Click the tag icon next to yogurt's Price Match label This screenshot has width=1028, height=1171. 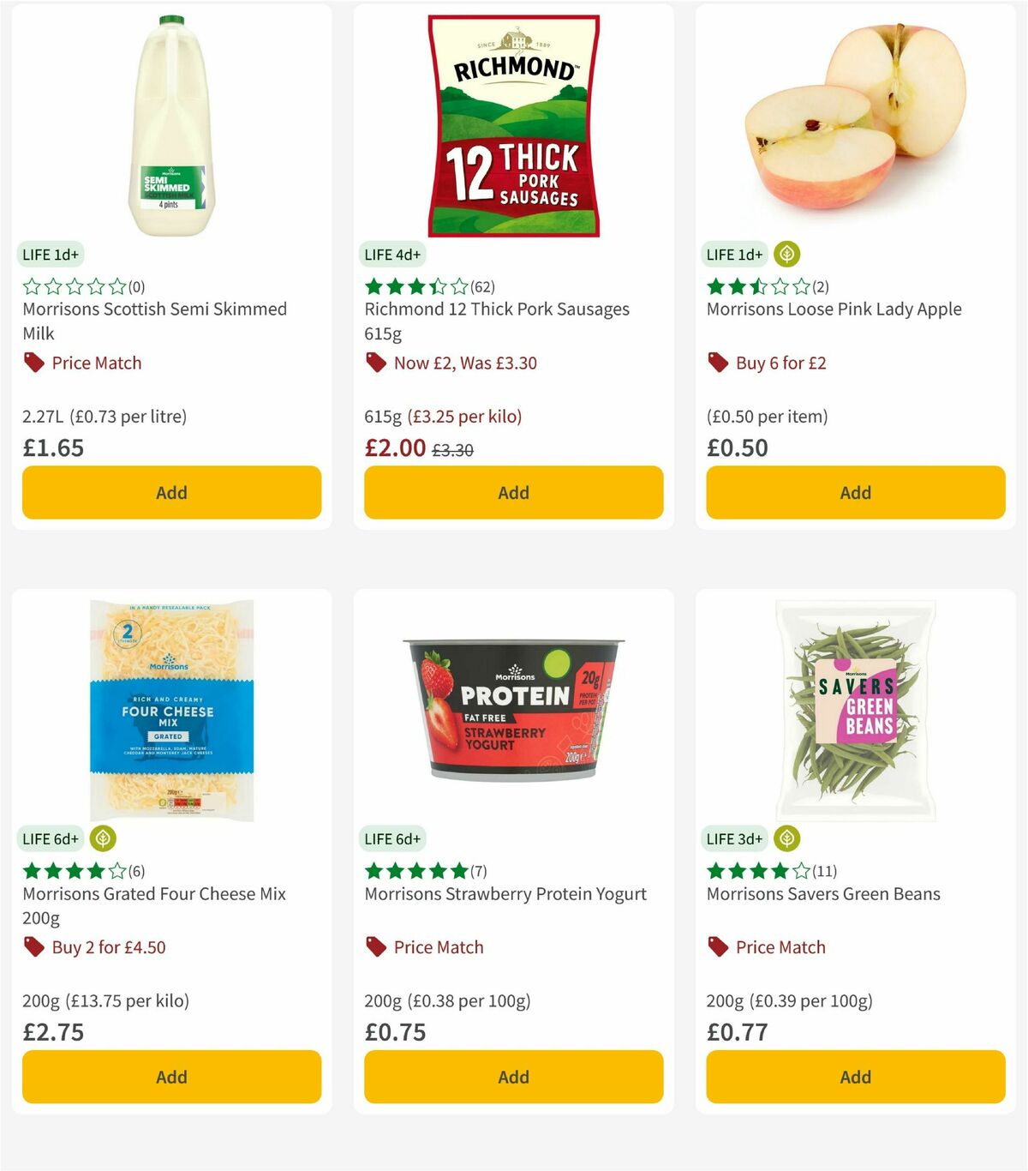375,947
